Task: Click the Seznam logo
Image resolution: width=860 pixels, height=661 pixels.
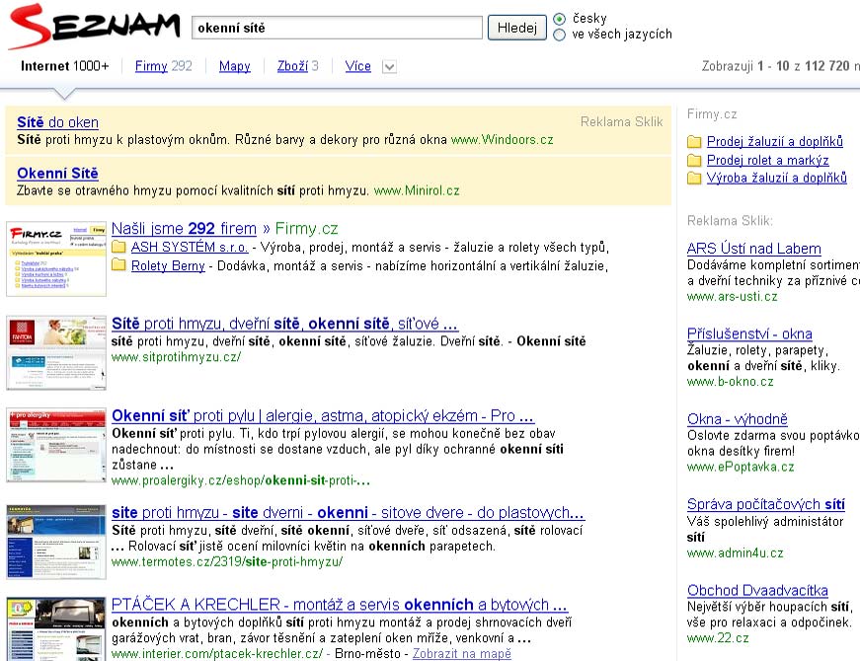Action: 95,27
